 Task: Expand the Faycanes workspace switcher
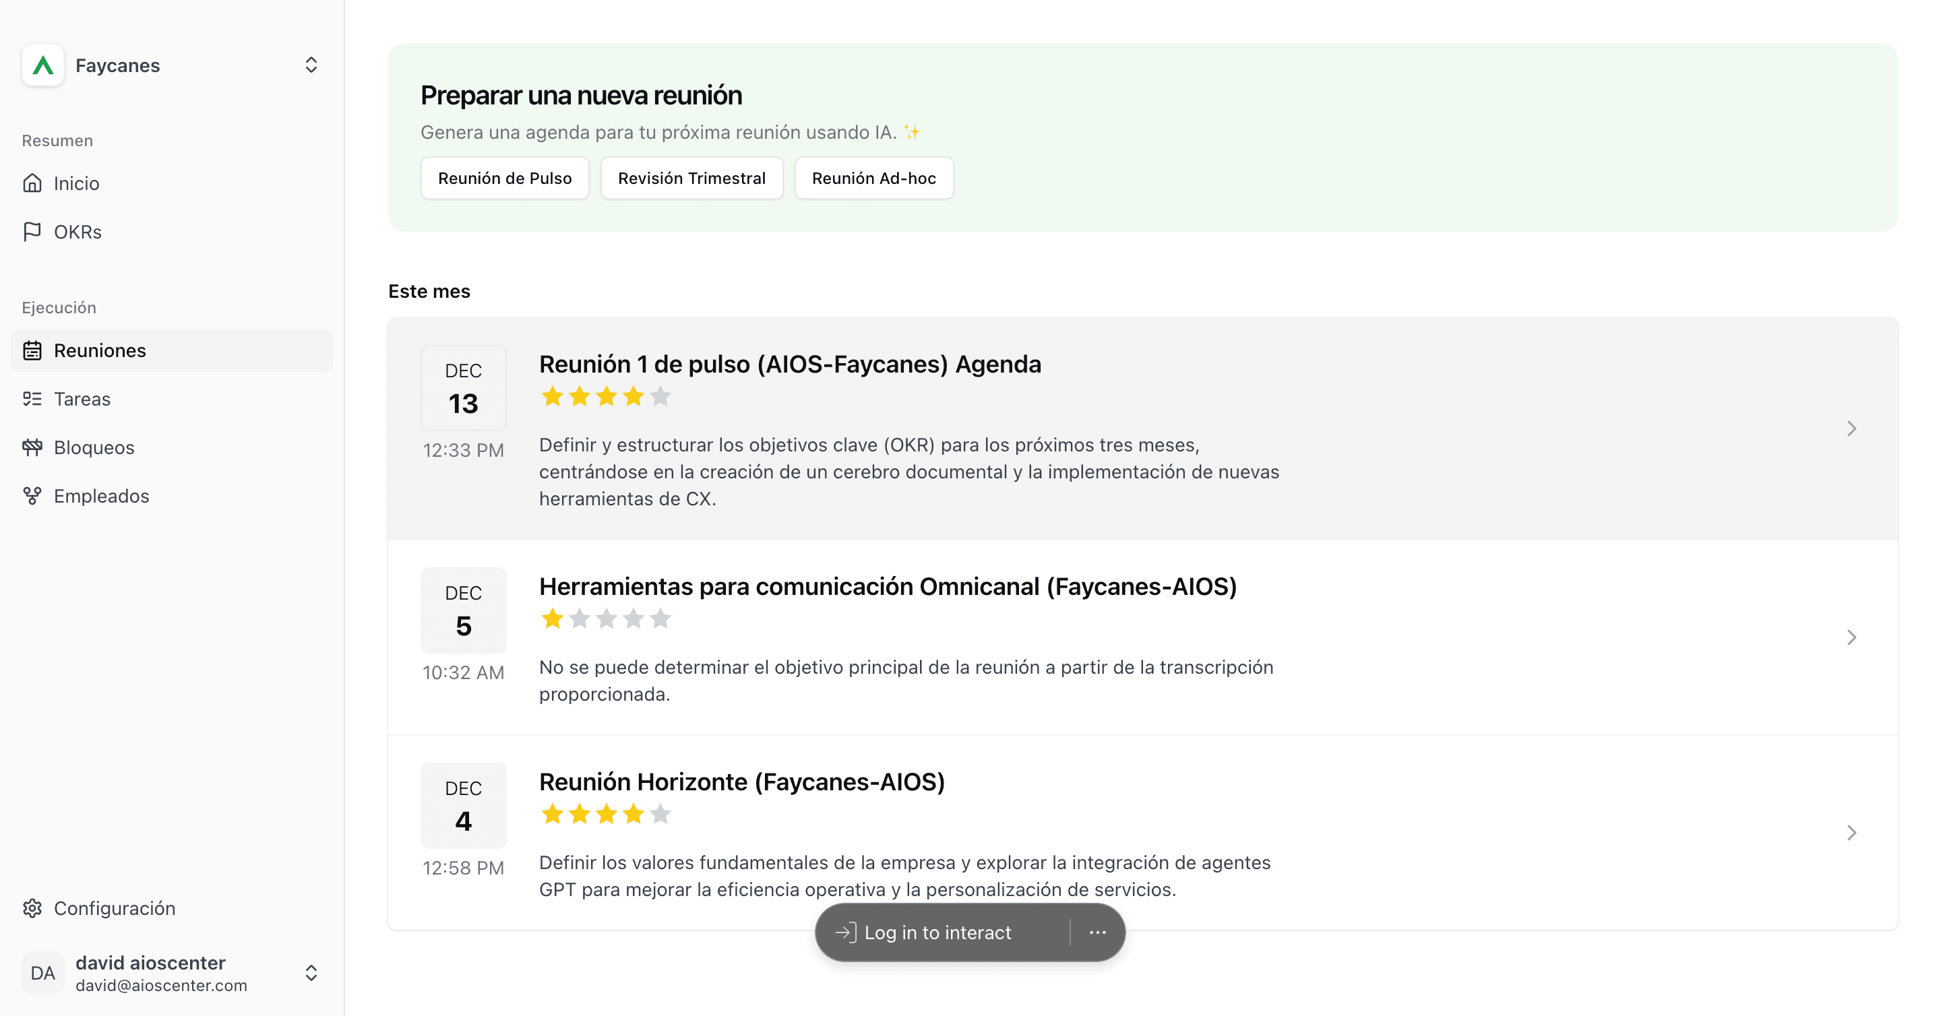[x=311, y=65]
